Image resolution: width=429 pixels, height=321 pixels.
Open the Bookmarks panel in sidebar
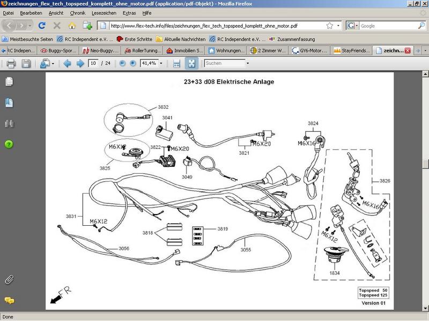pos(9,103)
